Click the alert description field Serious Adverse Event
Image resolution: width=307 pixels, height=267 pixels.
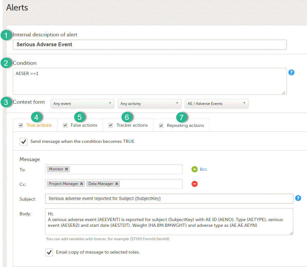150,44
